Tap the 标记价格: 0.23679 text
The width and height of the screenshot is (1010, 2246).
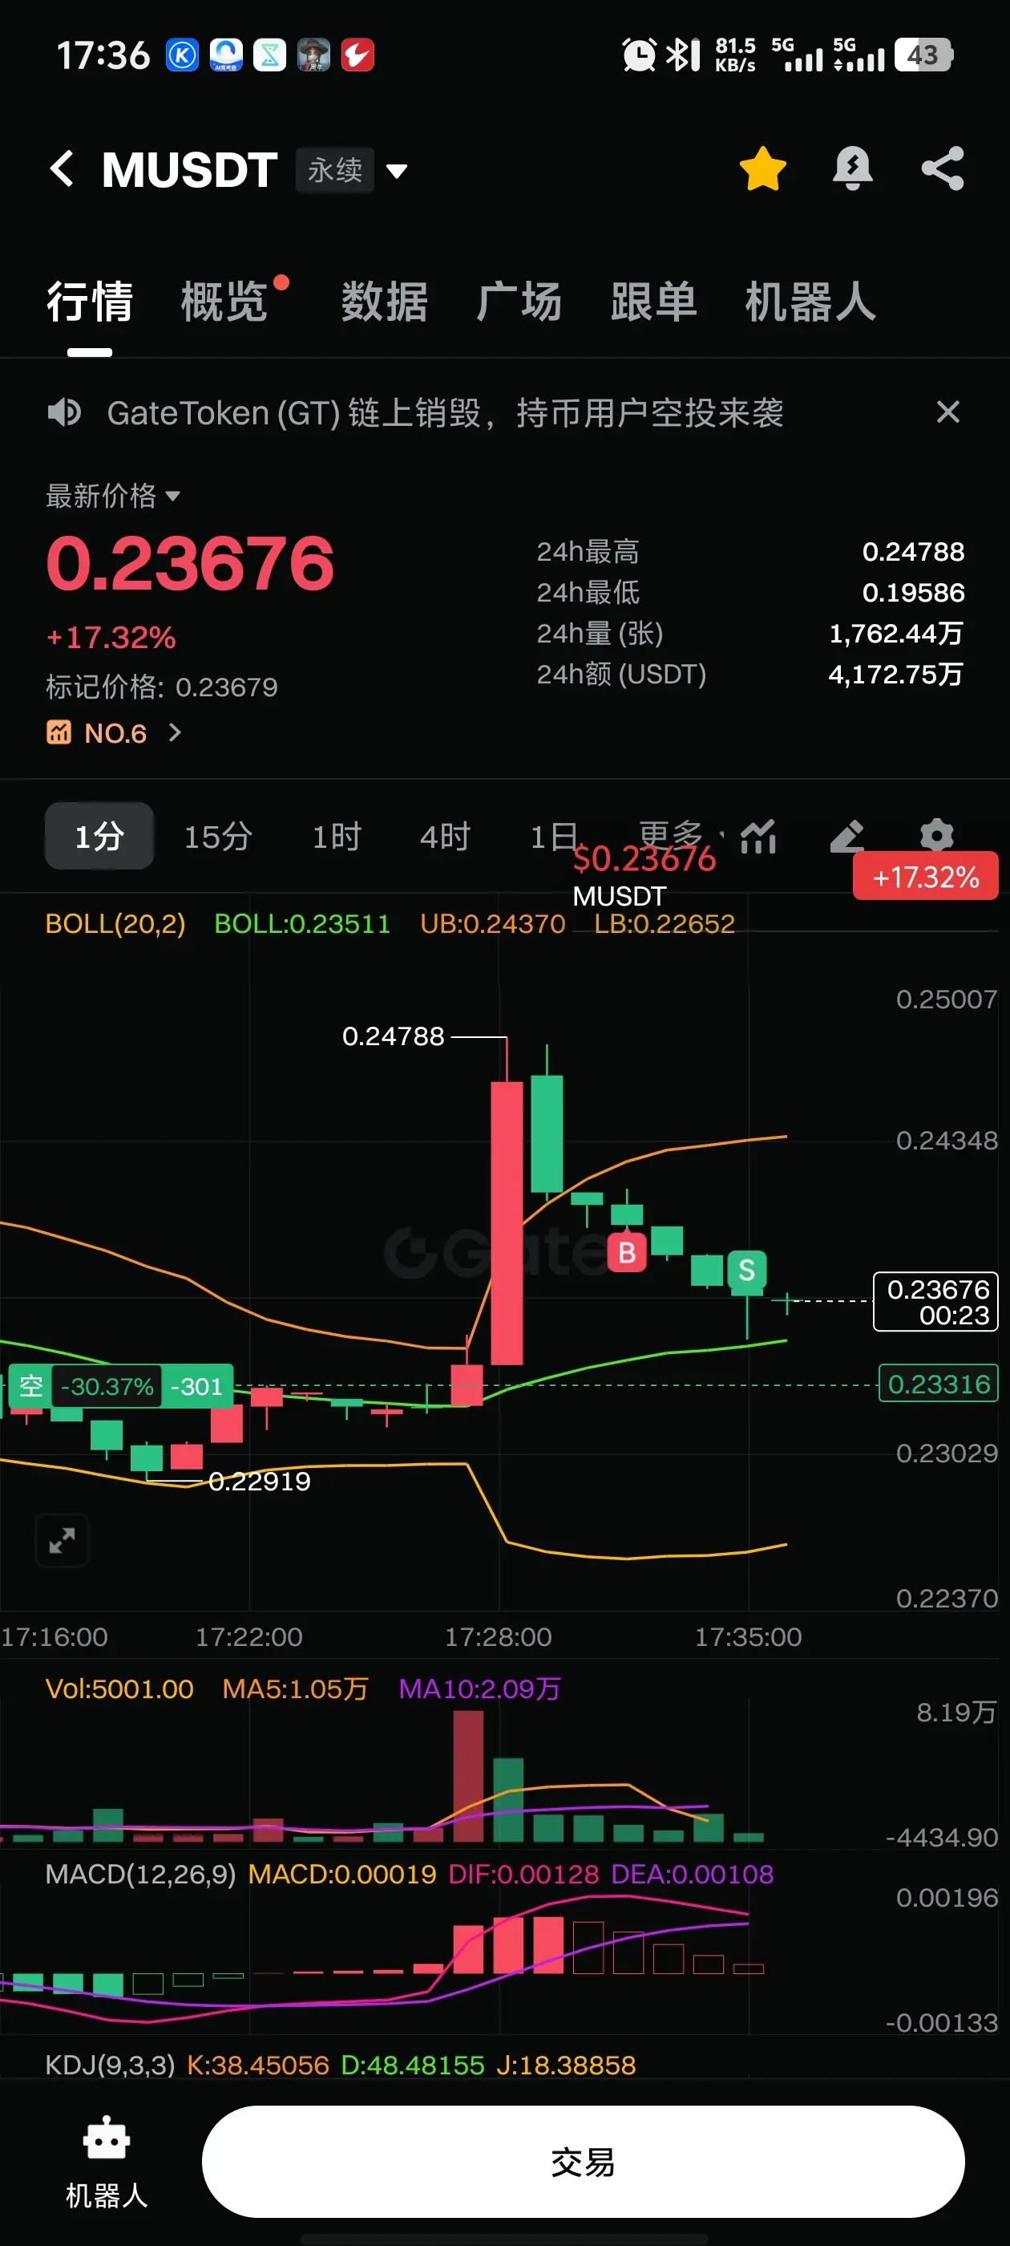pyautogui.click(x=161, y=687)
